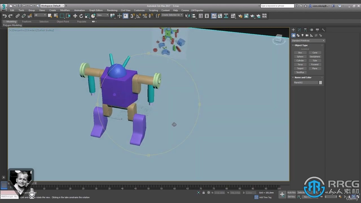Click the Teapot object type button

pos(300,69)
